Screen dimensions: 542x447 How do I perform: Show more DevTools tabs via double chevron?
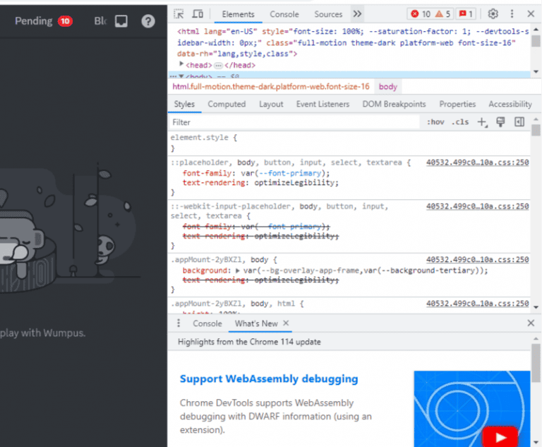pos(357,14)
